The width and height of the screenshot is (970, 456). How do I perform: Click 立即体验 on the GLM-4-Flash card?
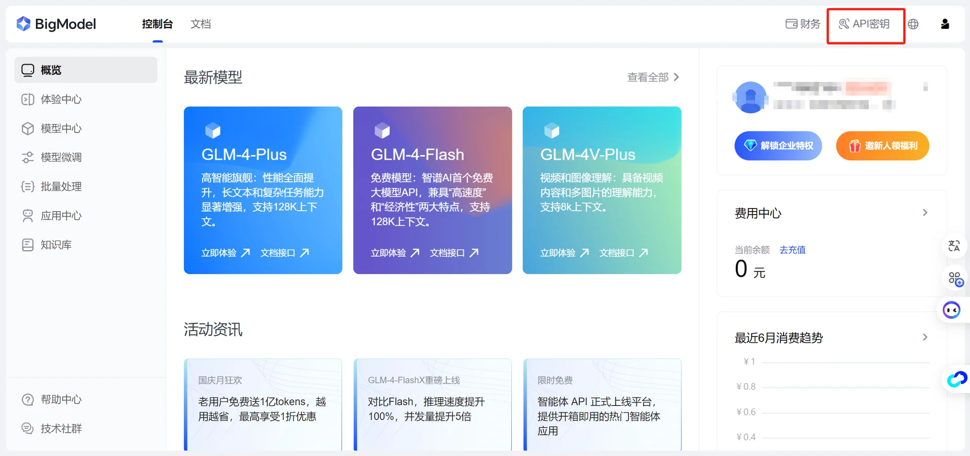(x=388, y=253)
